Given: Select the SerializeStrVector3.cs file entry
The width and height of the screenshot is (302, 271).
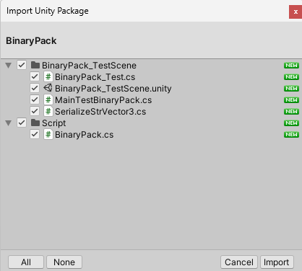Looking at the screenshot, I should [x=100, y=112].
